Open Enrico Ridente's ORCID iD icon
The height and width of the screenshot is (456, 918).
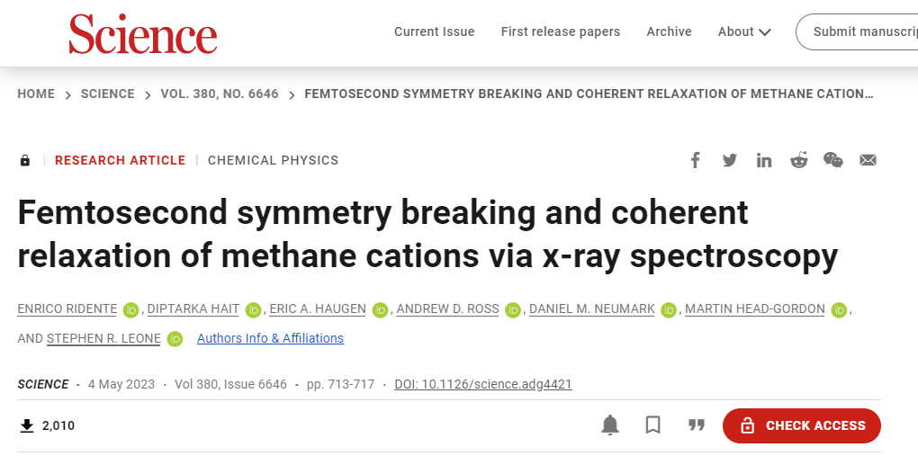[130, 309]
